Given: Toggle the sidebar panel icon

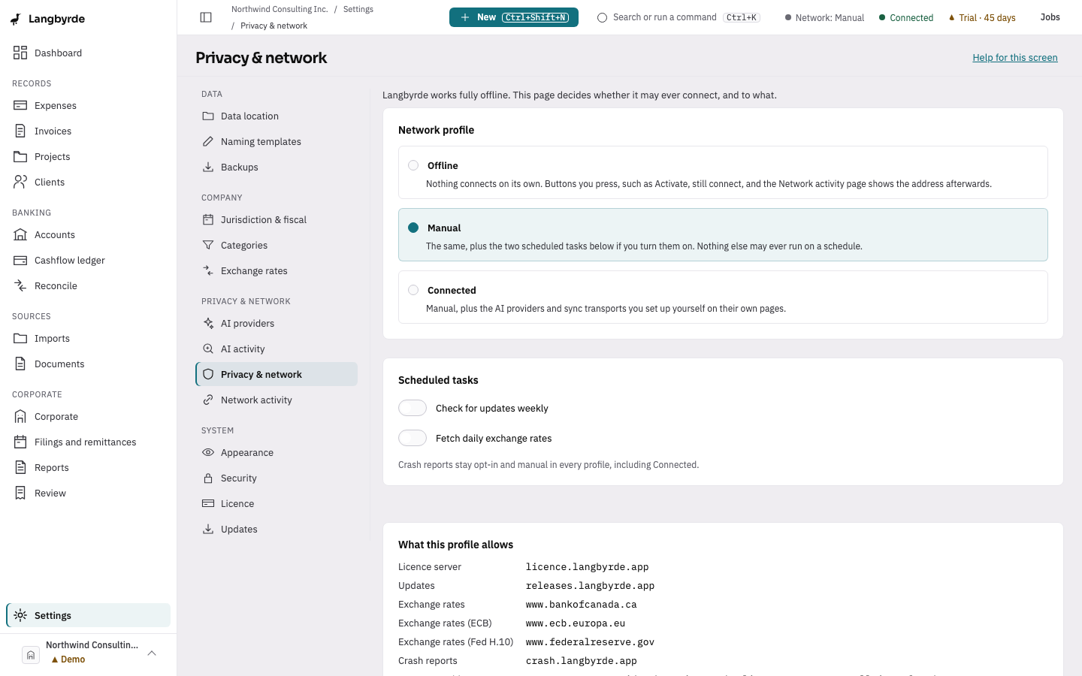Looking at the screenshot, I should tap(206, 17).
